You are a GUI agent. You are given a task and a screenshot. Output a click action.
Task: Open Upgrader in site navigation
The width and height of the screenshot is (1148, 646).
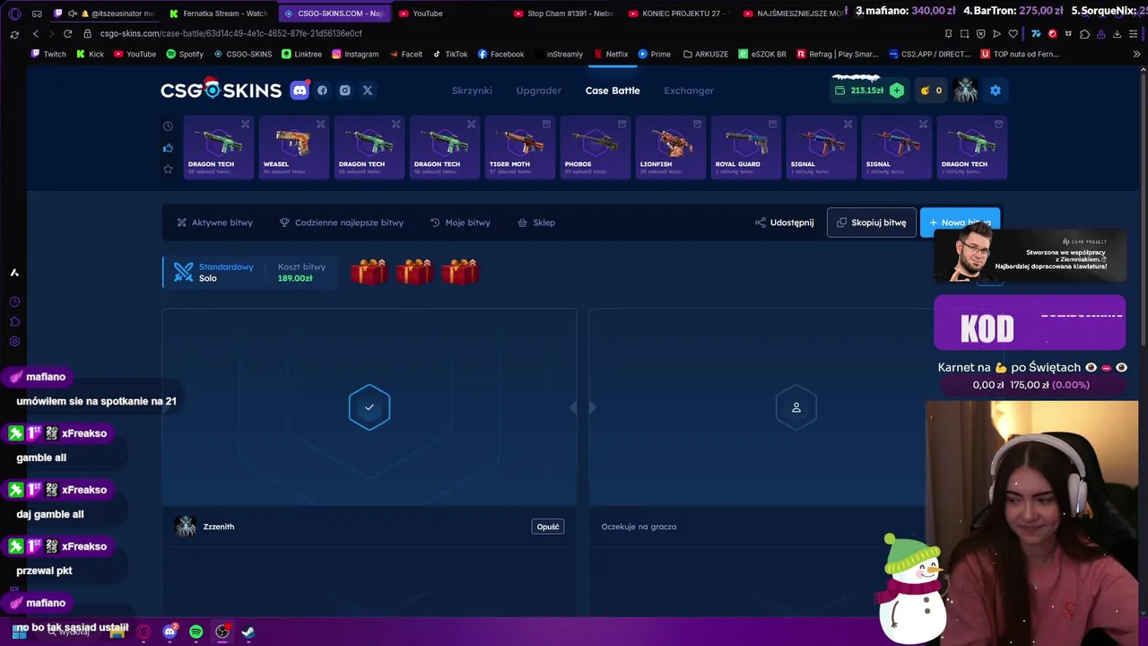coord(538,91)
